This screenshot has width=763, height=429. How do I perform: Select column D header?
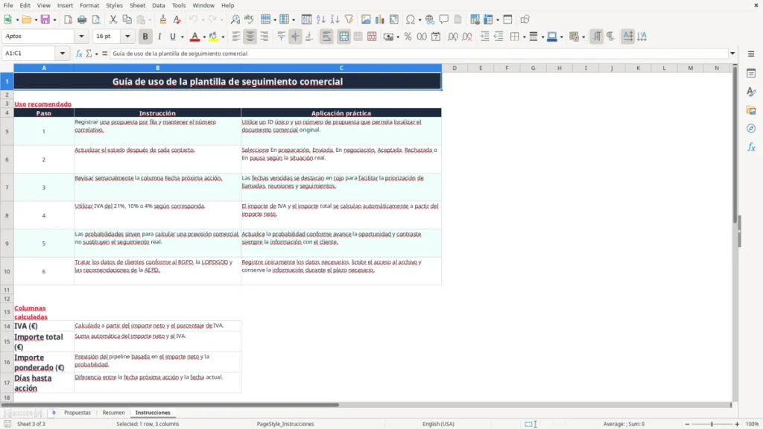455,68
